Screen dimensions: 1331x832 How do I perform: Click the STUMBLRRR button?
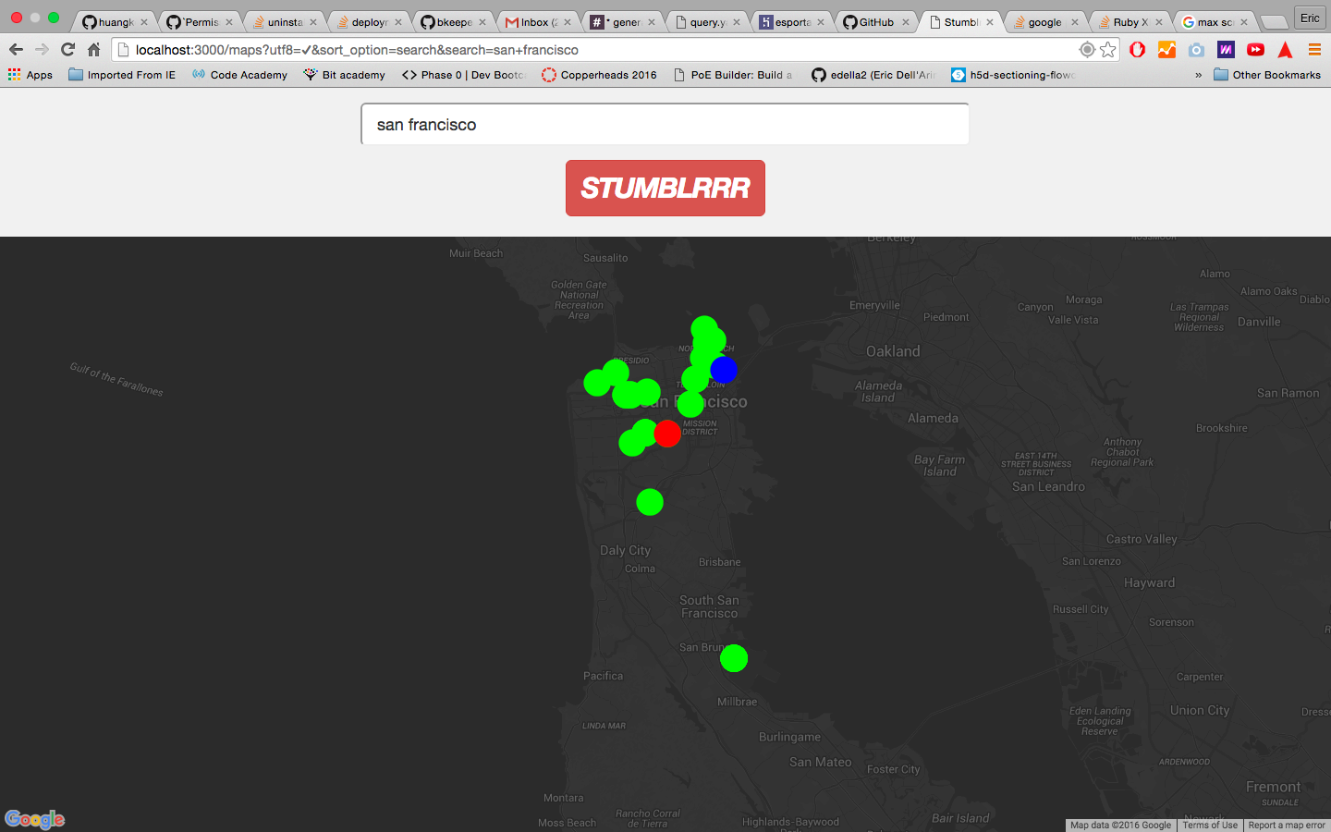pyautogui.click(x=665, y=188)
